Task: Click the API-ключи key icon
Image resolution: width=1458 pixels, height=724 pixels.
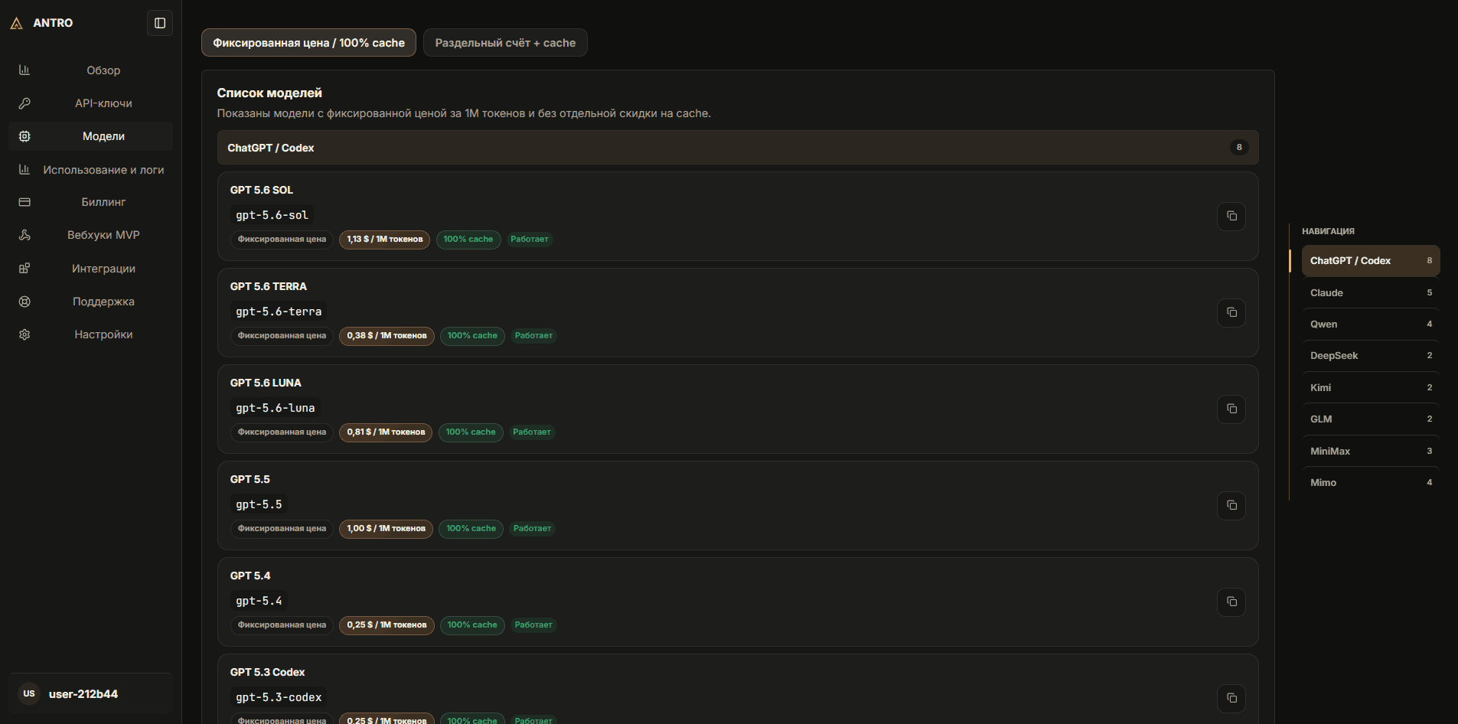Action: [x=24, y=103]
